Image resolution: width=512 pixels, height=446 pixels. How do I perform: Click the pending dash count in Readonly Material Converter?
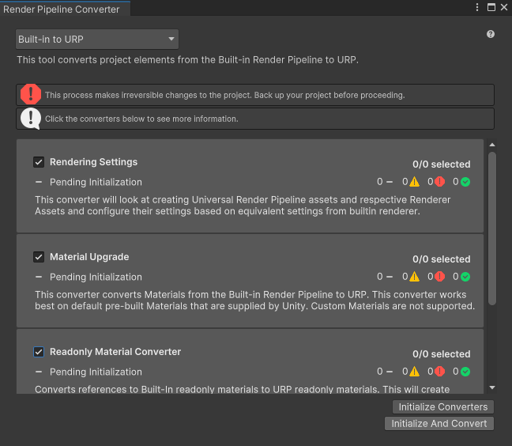point(385,372)
